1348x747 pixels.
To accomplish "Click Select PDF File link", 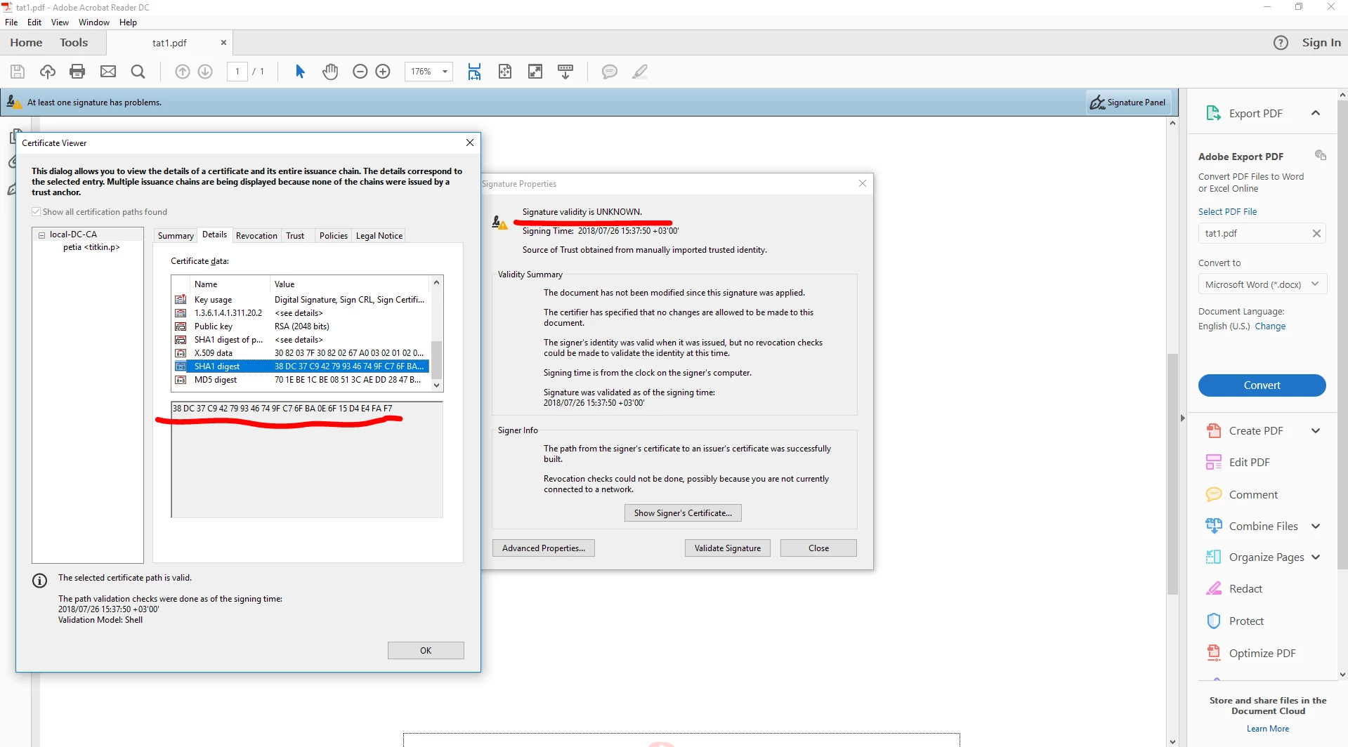I will [x=1228, y=212].
